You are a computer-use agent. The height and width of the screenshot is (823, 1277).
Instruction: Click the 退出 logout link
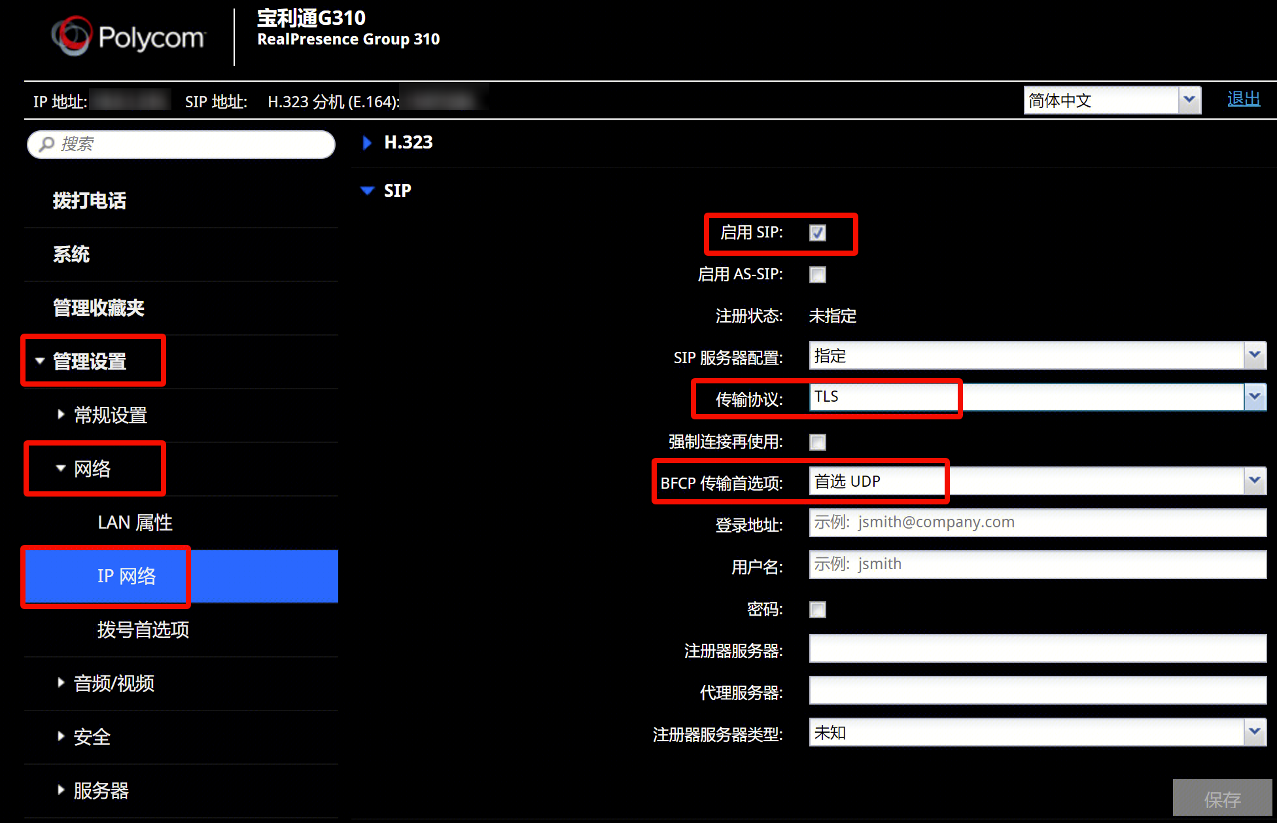coord(1244,99)
